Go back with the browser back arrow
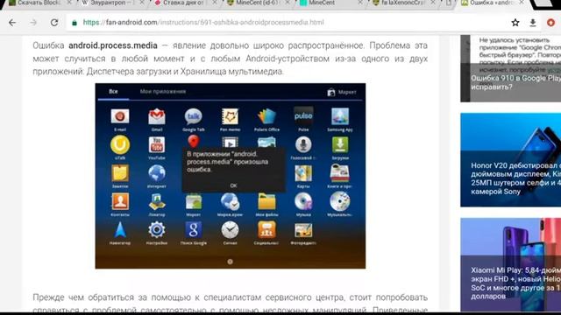 coord(12,23)
